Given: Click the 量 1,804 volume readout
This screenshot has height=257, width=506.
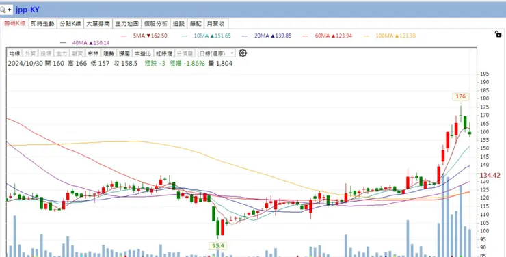Looking at the screenshot, I should coord(220,64).
